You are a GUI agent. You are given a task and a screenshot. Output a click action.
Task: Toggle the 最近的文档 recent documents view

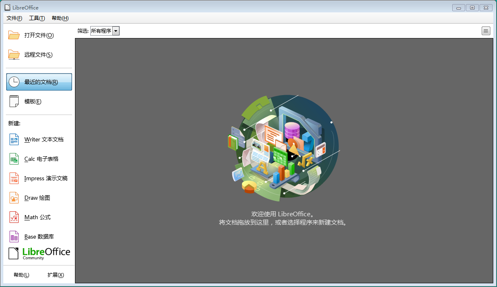(39, 82)
